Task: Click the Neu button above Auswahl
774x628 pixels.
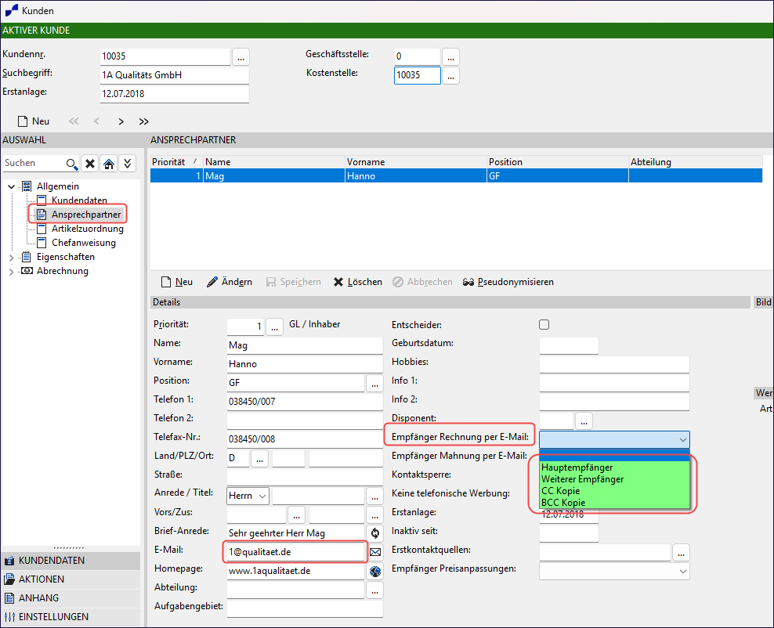Action: (x=34, y=121)
